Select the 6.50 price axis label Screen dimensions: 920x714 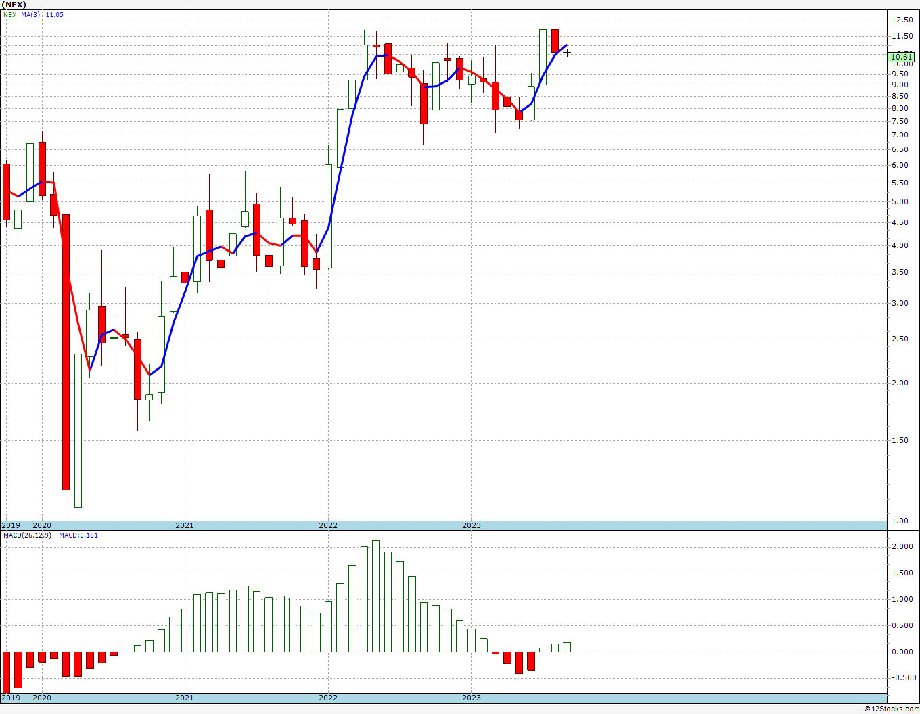point(900,149)
